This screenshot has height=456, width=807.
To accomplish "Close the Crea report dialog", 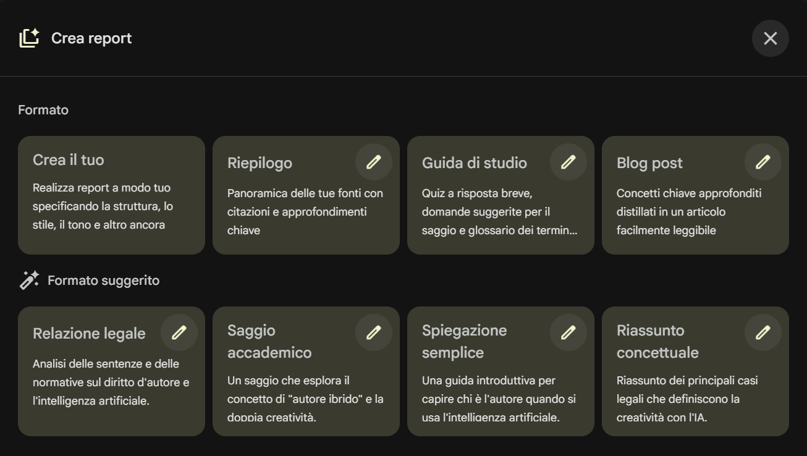I will point(770,38).
